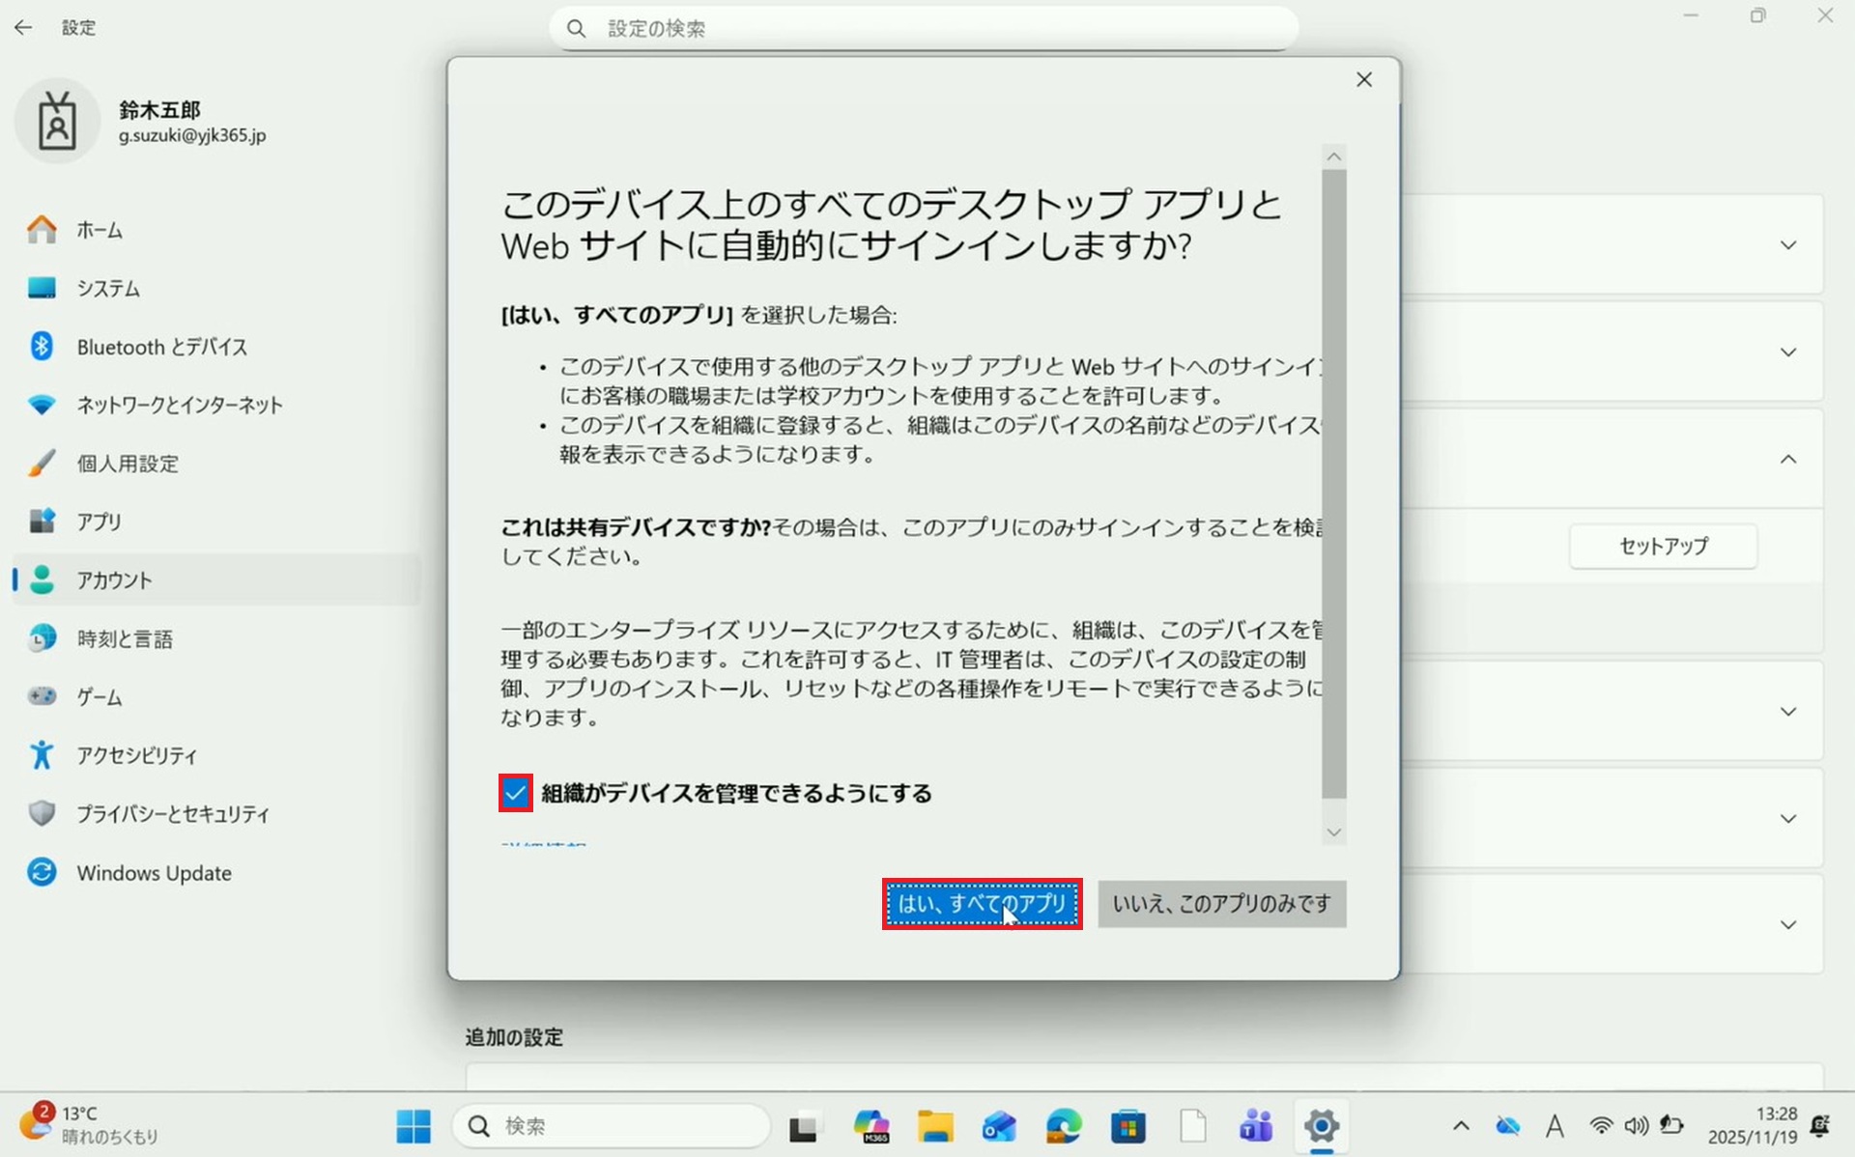Close the sign-in dialog with X
Viewport: 1855px width, 1157px height.
1363,80
